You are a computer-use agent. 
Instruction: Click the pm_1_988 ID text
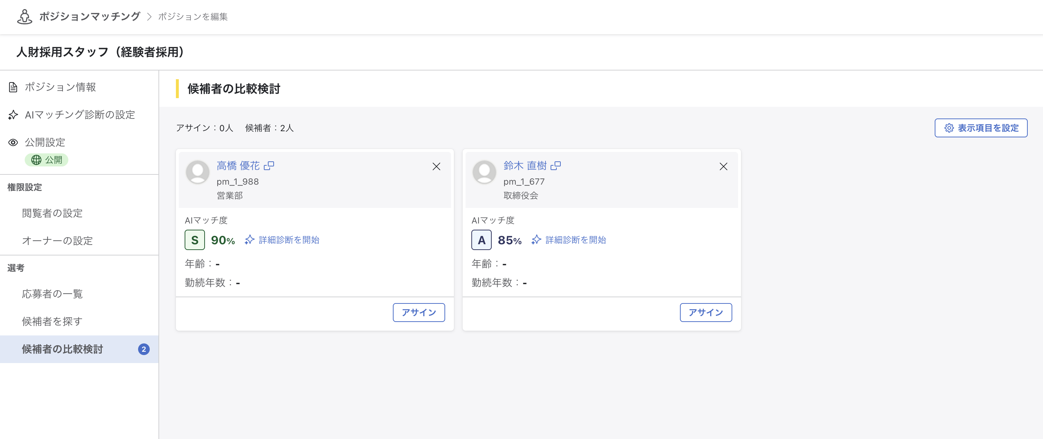point(238,182)
